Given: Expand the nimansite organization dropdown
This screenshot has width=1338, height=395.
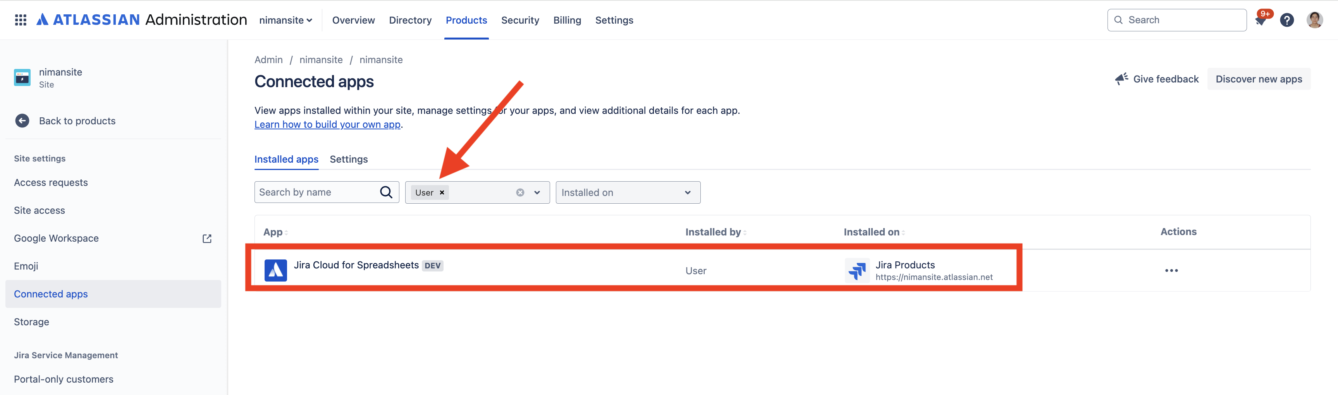Looking at the screenshot, I should pyautogui.click(x=285, y=20).
